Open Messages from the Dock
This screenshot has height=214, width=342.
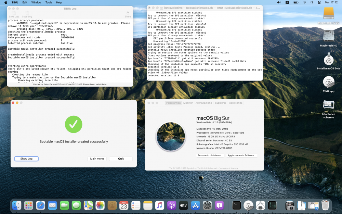tap(76, 205)
